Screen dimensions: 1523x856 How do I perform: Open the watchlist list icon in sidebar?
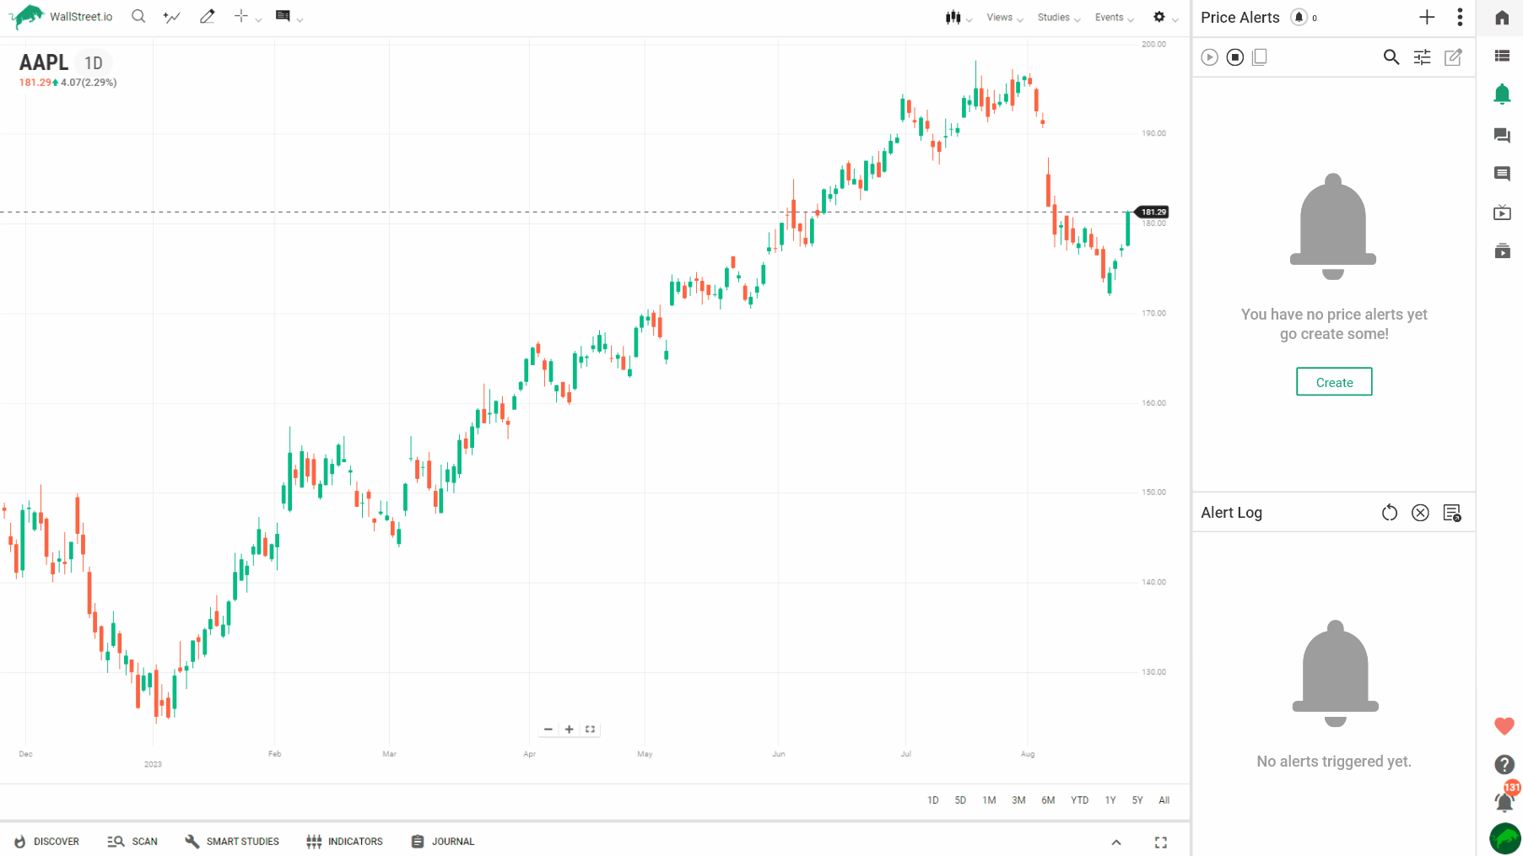click(x=1502, y=56)
